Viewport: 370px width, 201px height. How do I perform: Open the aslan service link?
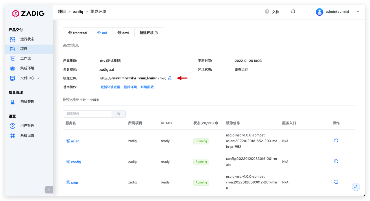coord(75,141)
